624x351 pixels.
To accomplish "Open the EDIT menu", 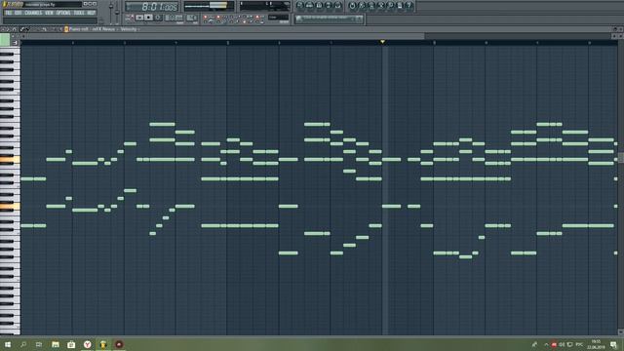I will click(x=18, y=13).
